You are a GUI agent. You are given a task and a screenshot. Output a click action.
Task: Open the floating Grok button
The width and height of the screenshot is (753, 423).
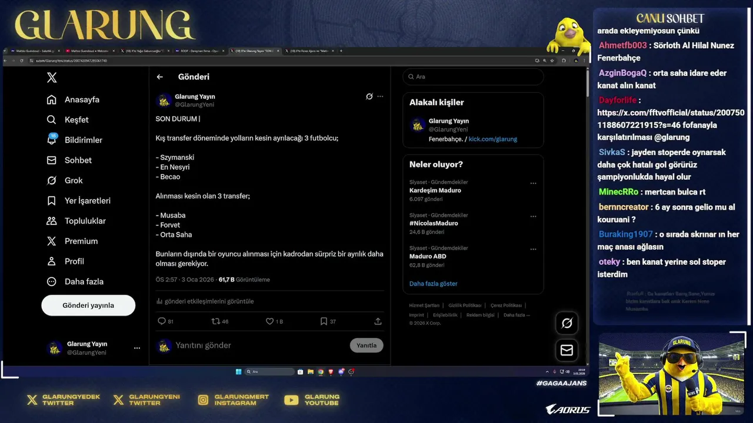coord(567,323)
